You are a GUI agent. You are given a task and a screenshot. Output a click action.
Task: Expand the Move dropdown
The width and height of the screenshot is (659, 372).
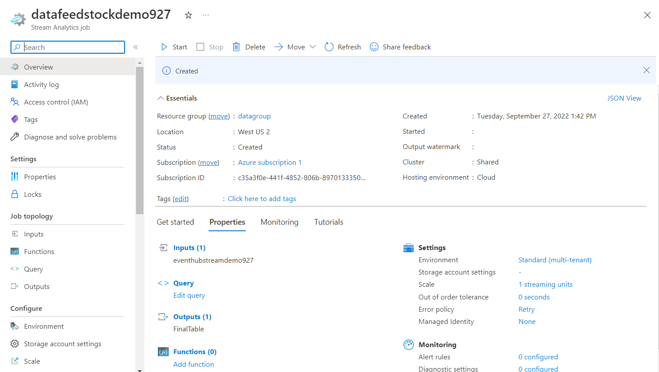(313, 47)
